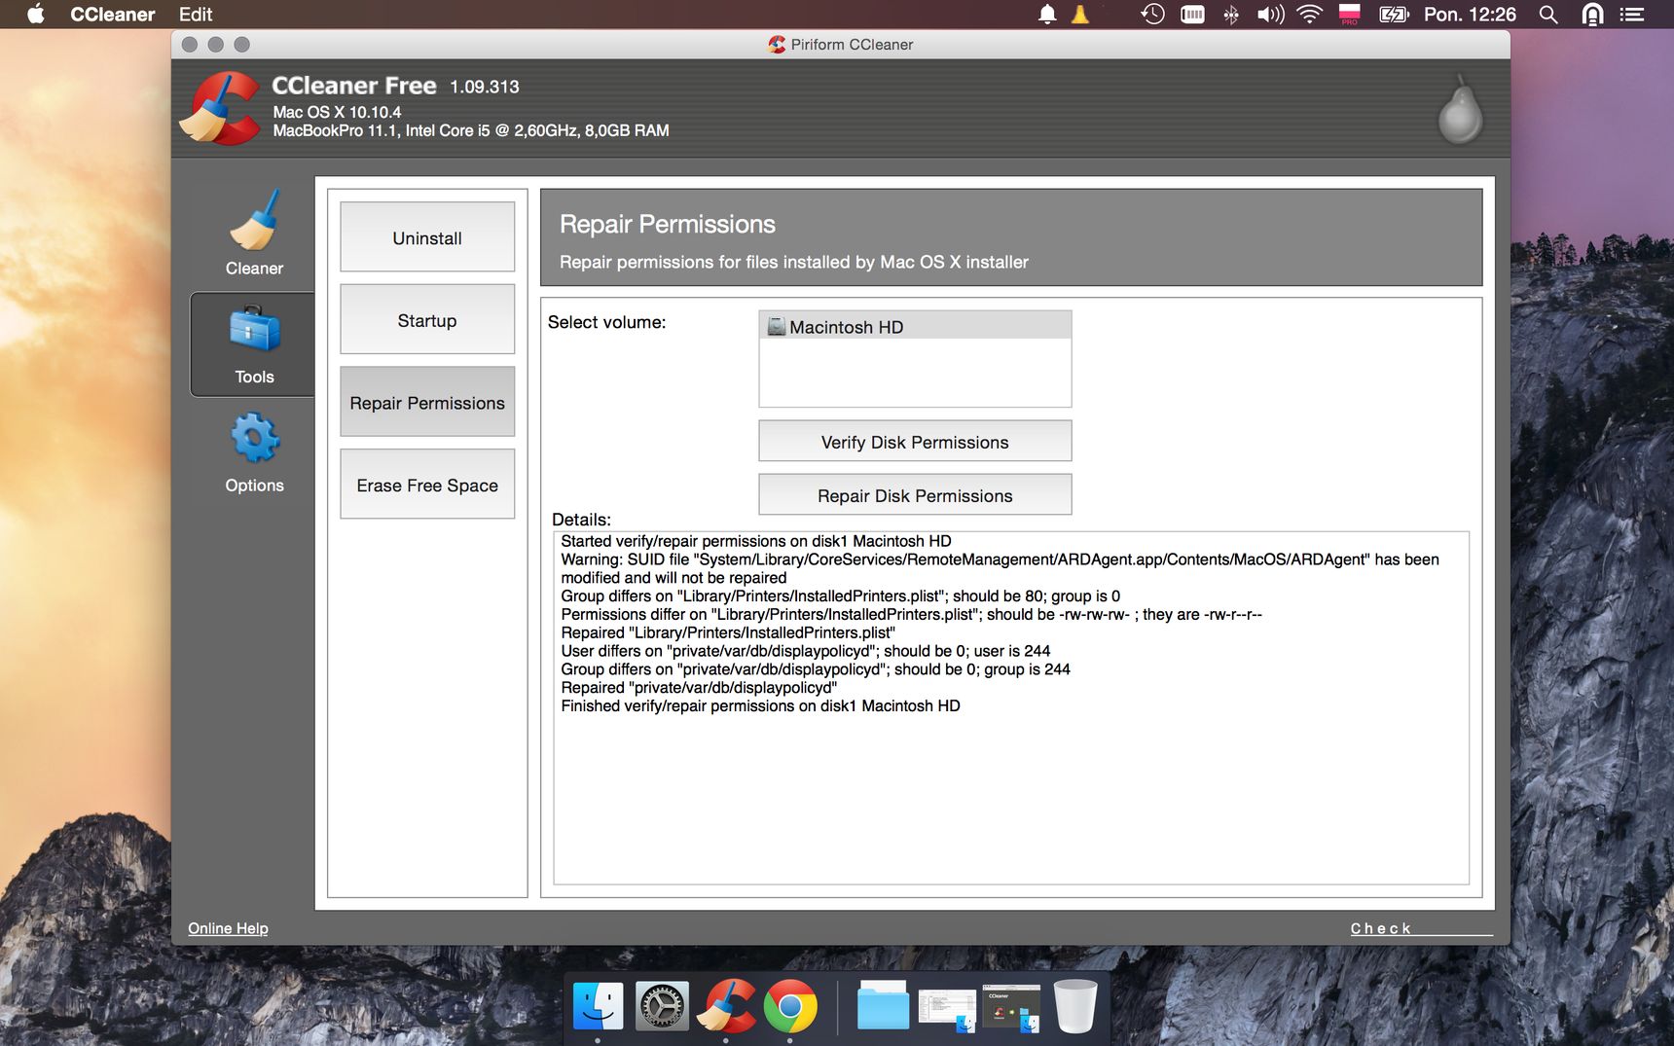
Task: Open the Cleaner section in the sidebar
Action: 254,234
